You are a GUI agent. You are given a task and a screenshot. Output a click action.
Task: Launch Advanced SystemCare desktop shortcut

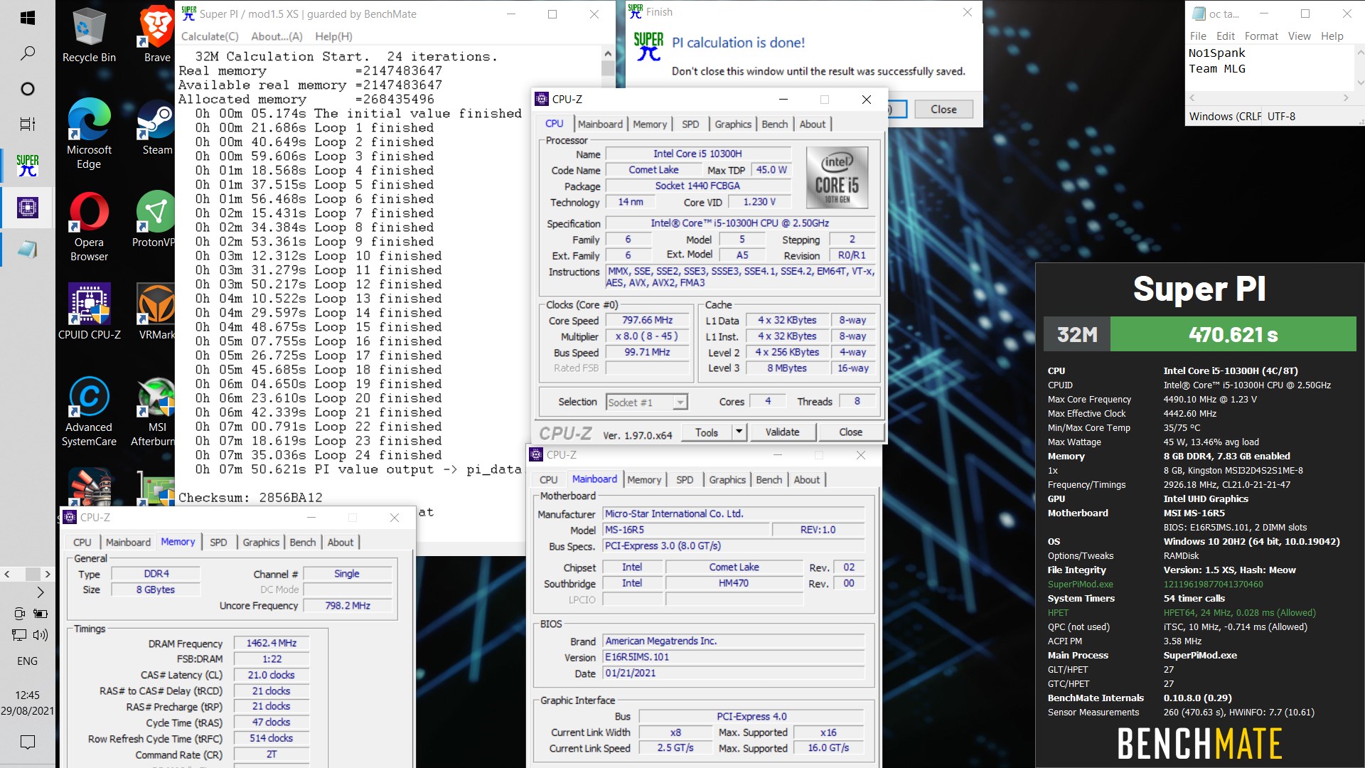coord(89,411)
